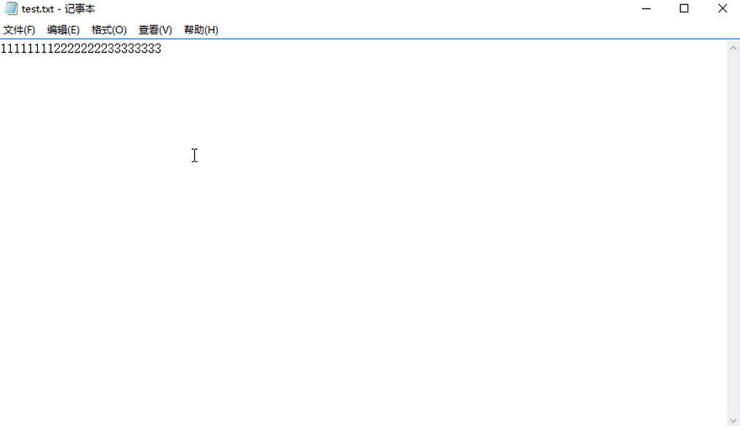Maximize the Notepad window
The height and width of the screenshot is (426, 740).
[684, 9]
